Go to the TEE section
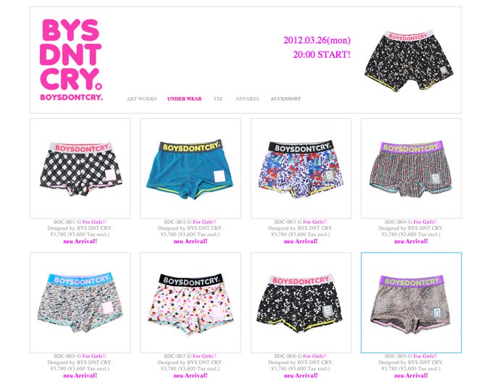The width and height of the screenshot is (492, 383). click(x=218, y=98)
